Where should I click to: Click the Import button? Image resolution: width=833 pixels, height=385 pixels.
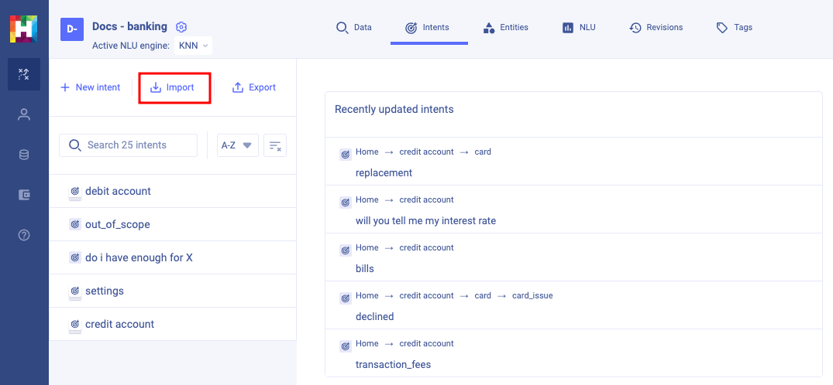pyautogui.click(x=174, y=87)
